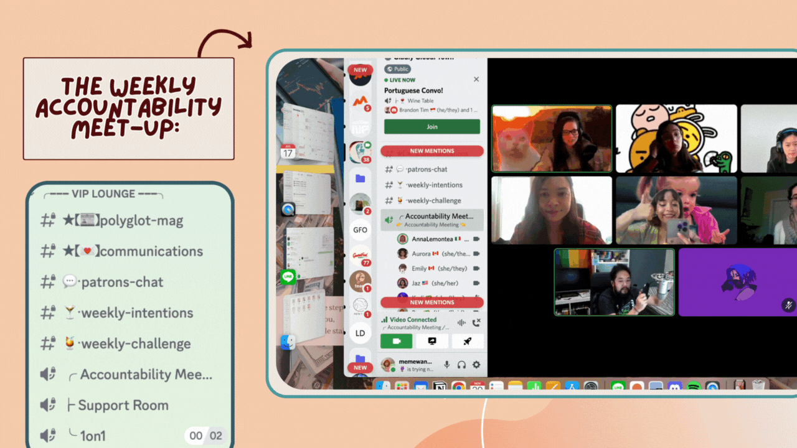Open weekly-challenge in the Discord sidebar
Viewport: 797px width, 448px height.
(x=432, y=200)
